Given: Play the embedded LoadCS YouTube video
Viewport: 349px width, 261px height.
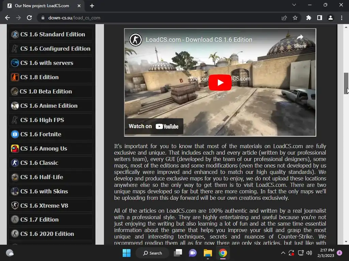Looking at the screenshot, I should 220,83.
